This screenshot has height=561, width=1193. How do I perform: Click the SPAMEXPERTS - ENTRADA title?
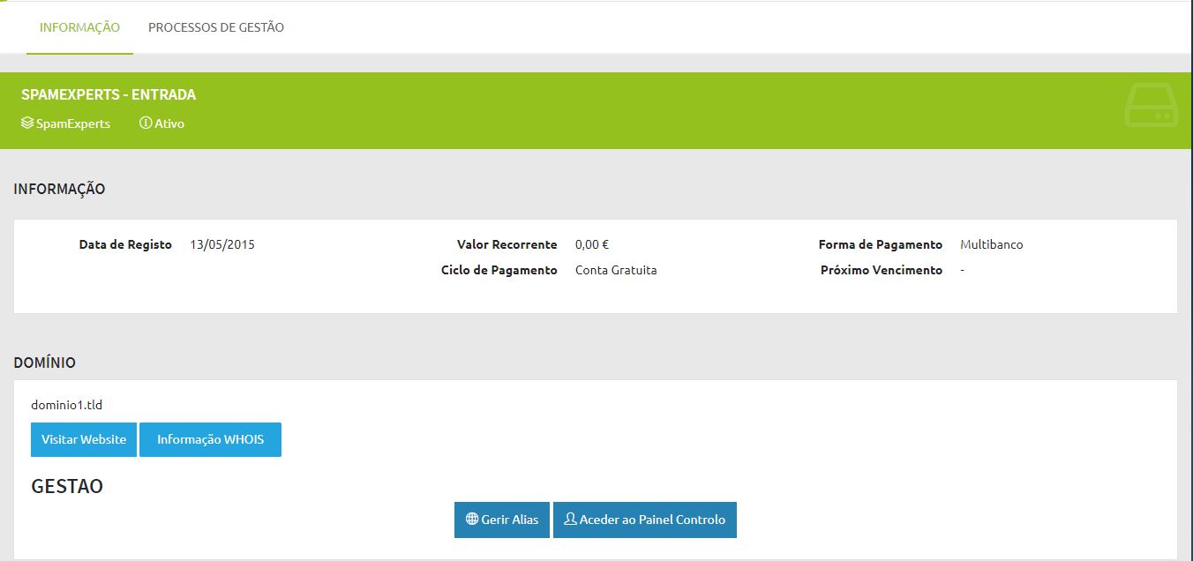click(x=109, y=94)
